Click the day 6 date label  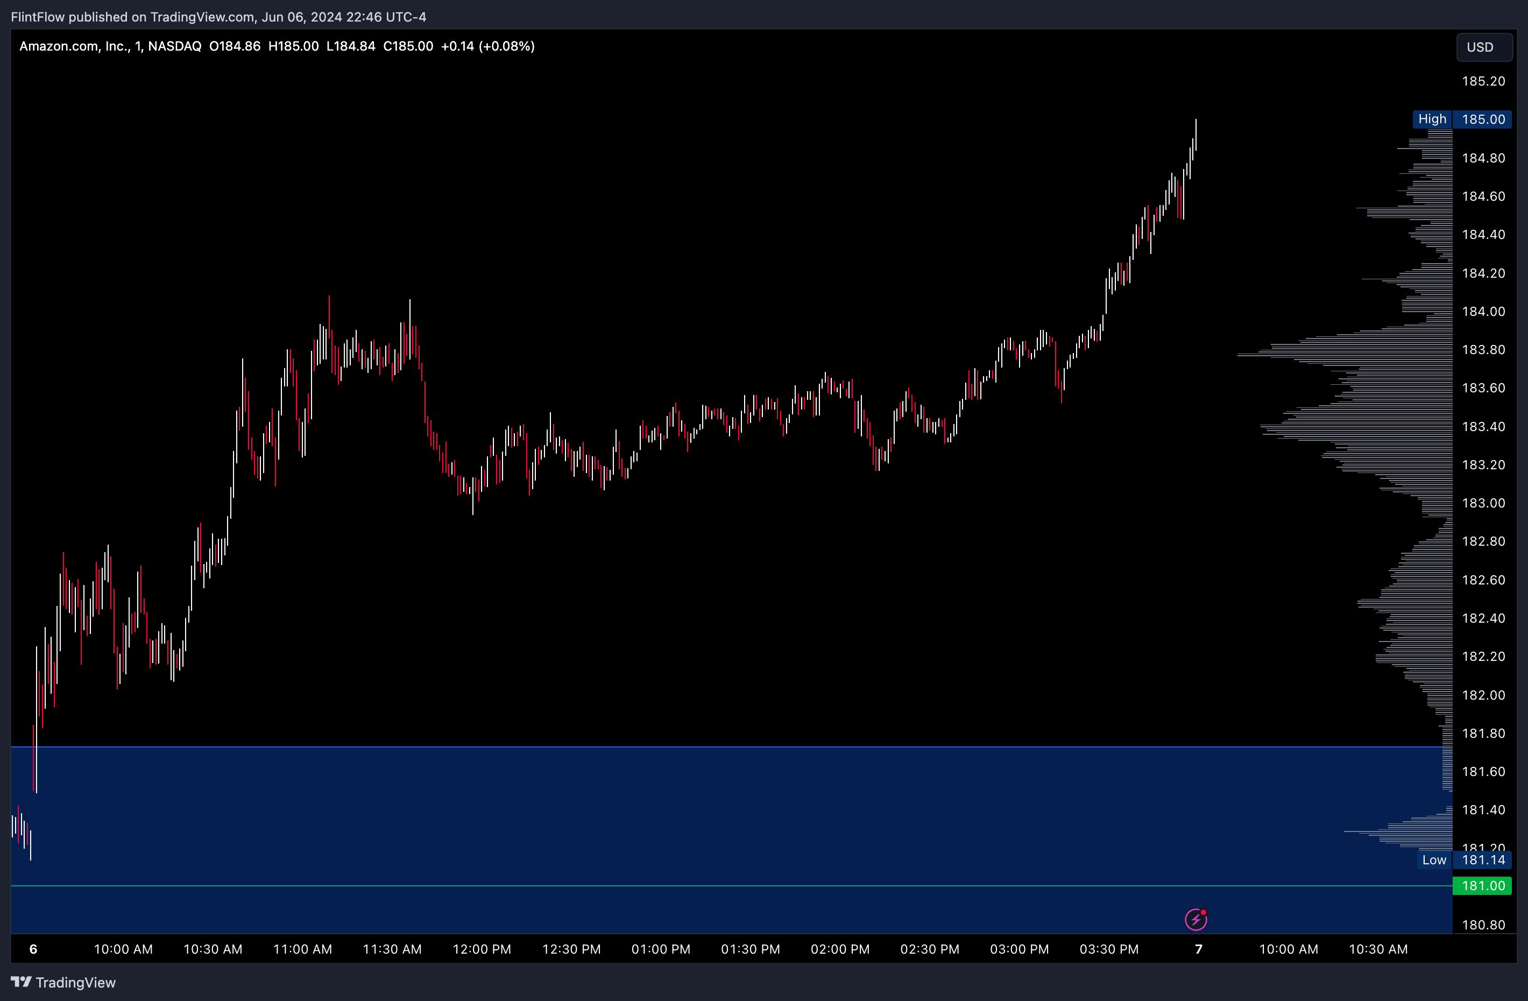pyautogui.click(x=33, y=949)
